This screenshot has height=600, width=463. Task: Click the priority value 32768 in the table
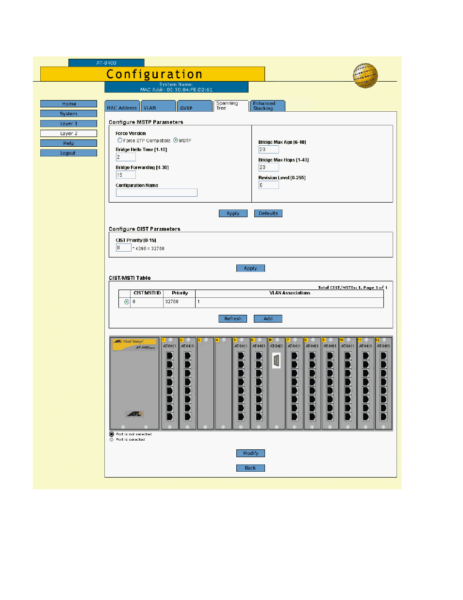(172, 302)
